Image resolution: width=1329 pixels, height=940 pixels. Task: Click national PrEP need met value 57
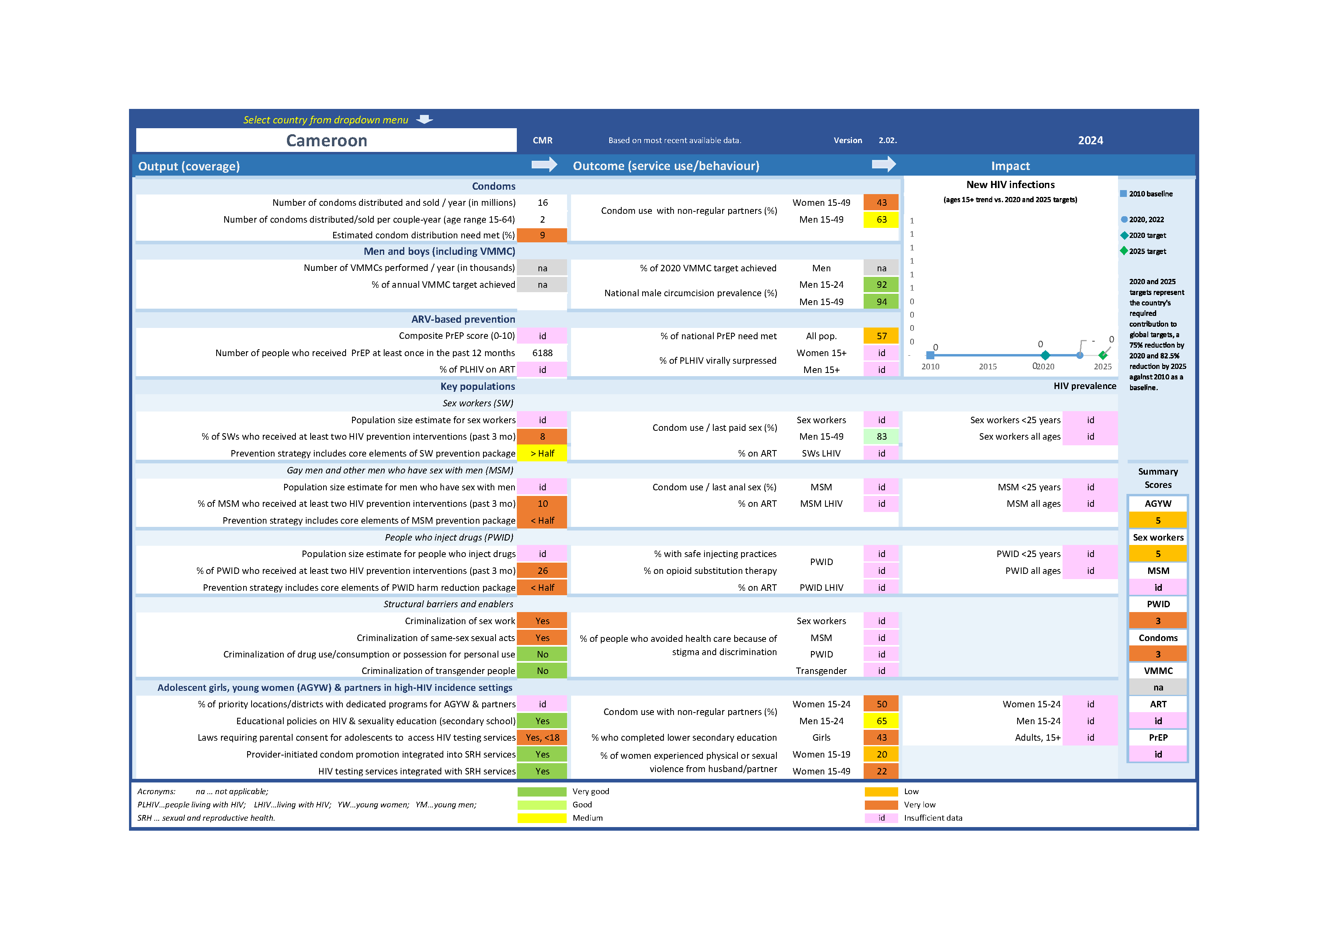point(881,336)
